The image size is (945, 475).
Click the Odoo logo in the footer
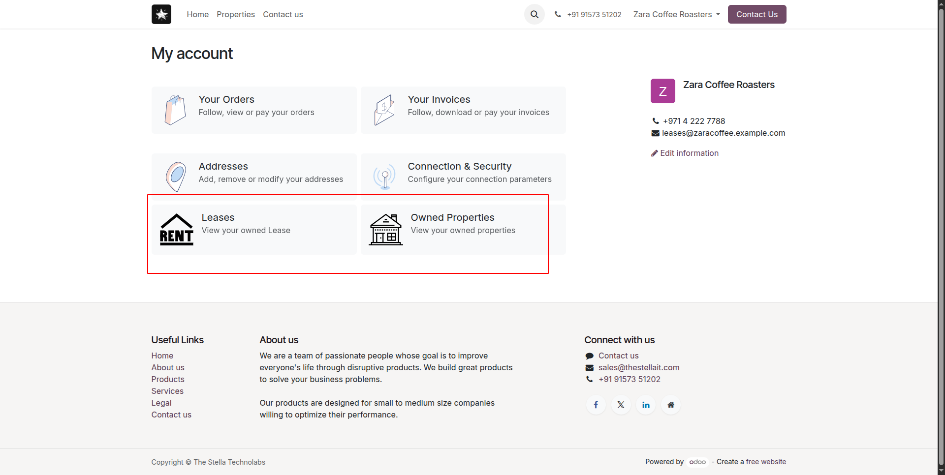[697, 462]
